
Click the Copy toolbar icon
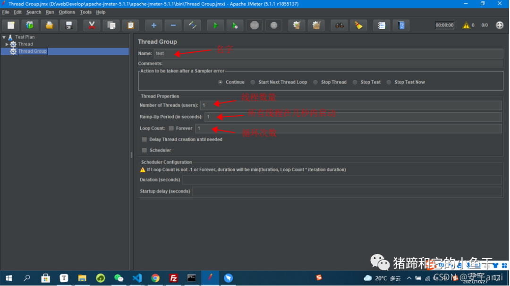pos(111,25)
